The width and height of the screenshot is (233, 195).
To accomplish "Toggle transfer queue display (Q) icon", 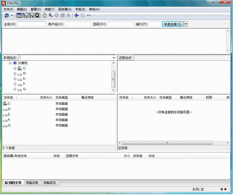I will point(37,15).
